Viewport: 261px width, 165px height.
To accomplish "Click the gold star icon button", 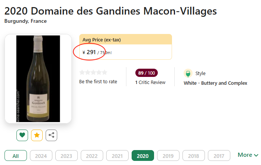I will click(x=37, y=135).
